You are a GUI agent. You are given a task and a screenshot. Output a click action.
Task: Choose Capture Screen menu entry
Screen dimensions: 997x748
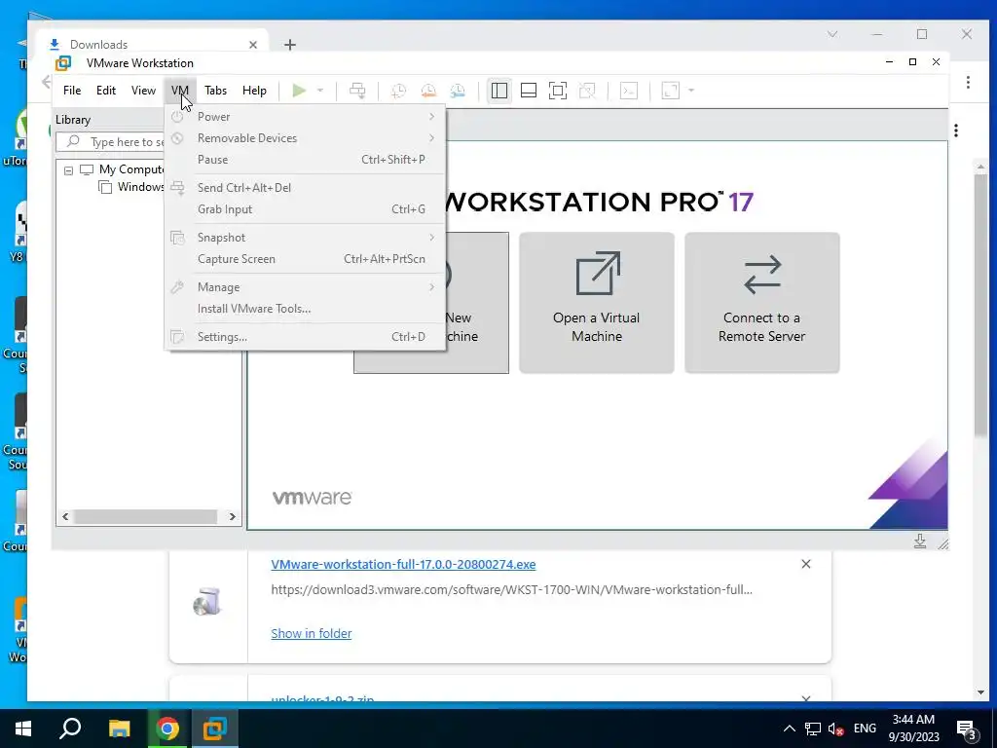(x=305, y=259)
